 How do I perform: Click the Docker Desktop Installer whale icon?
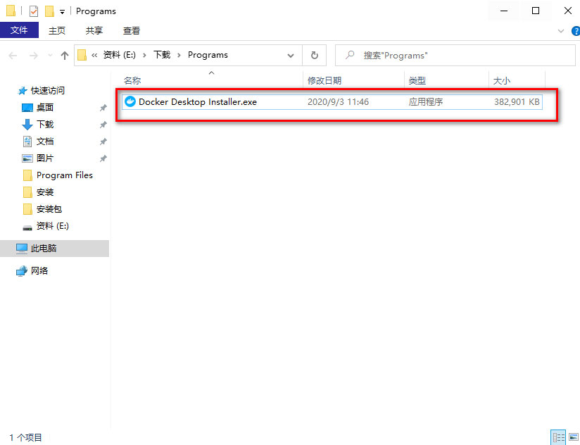130,102
